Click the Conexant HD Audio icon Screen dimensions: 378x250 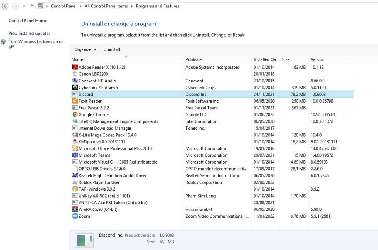(75, 81)
